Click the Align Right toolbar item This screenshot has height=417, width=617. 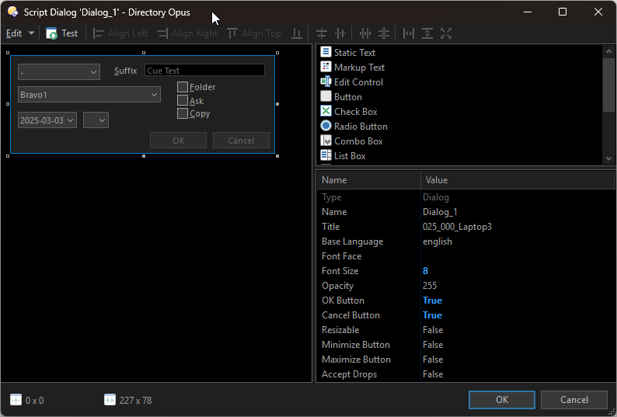(187, 33)
